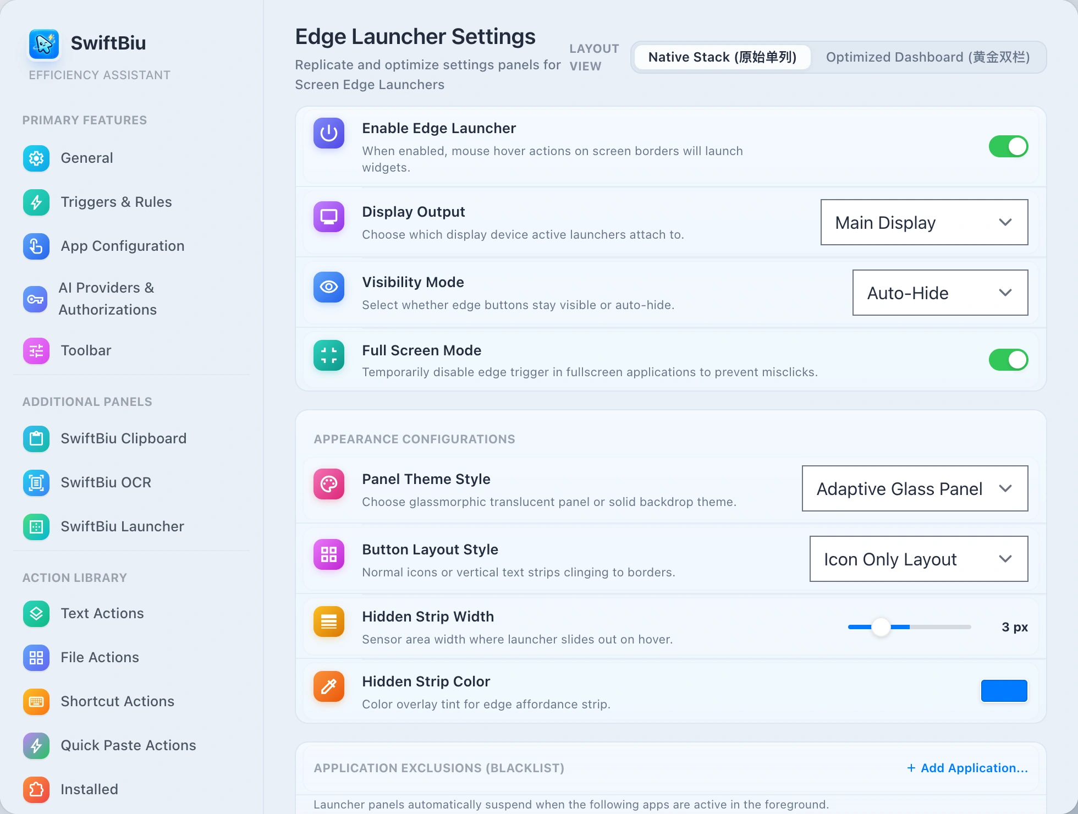Viewport: 1078px width, 814px height.
Task: Click the App Configuration hand-pointer icon
Action: tap(36, 246)
